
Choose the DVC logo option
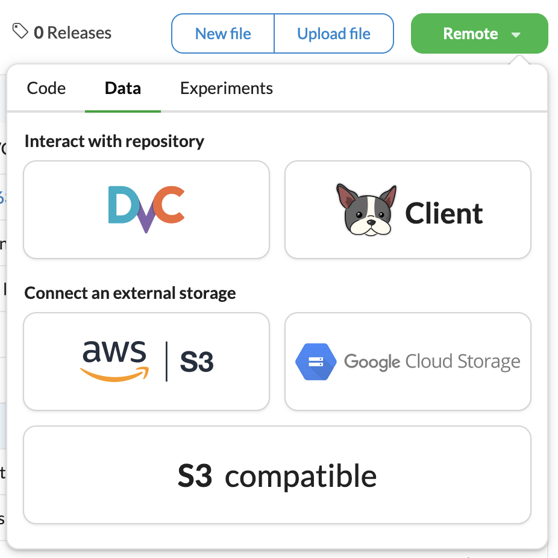146,210
